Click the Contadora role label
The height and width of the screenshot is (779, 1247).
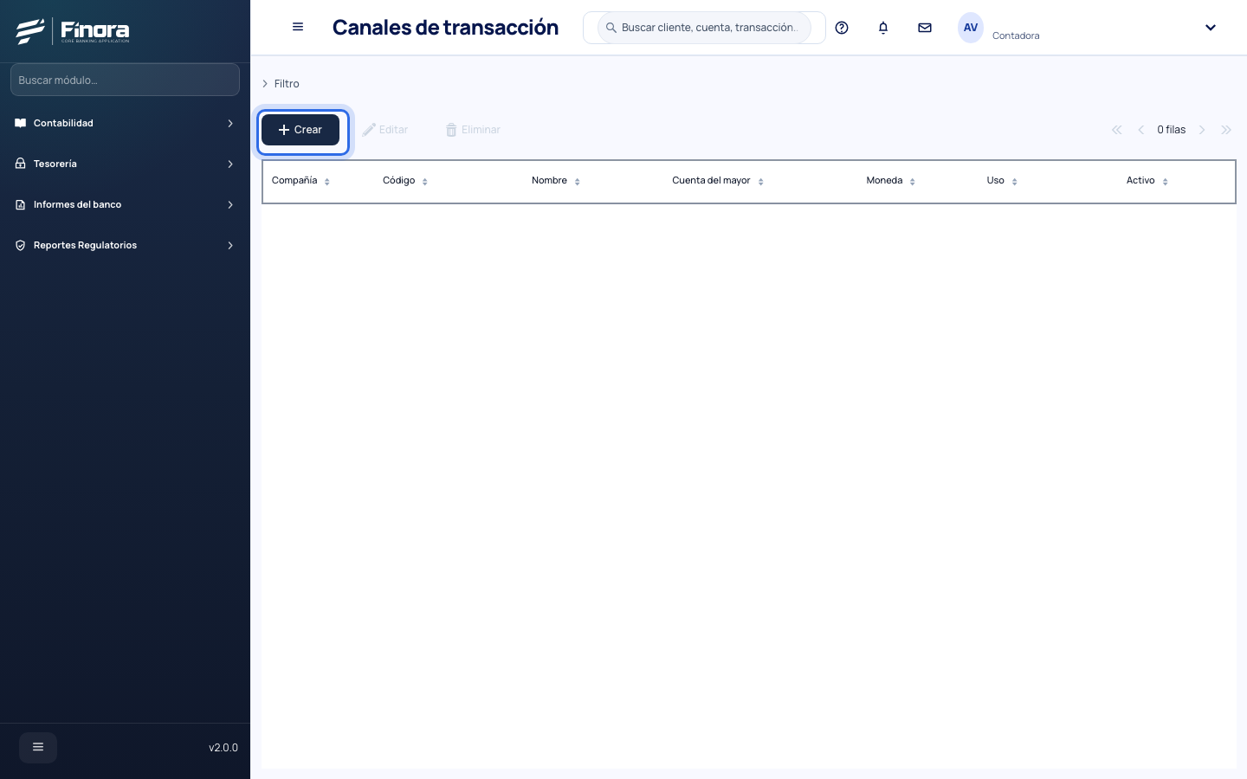tap(1016, 35)
